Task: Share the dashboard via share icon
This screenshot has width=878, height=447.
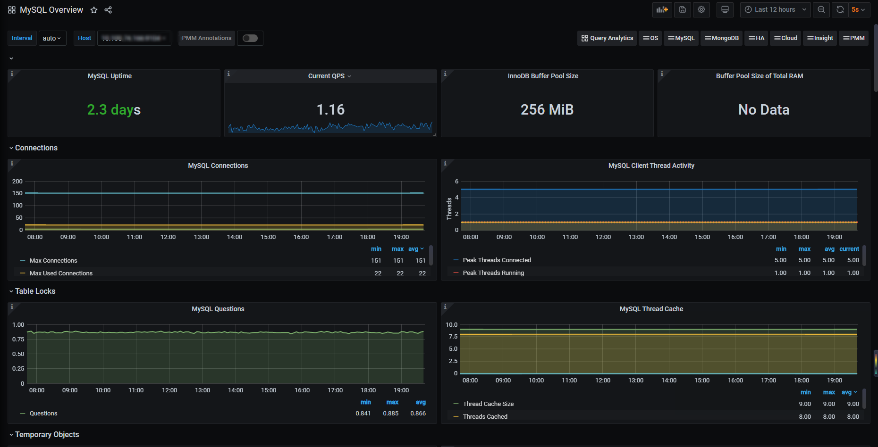Action: click(x=108, y=10)
